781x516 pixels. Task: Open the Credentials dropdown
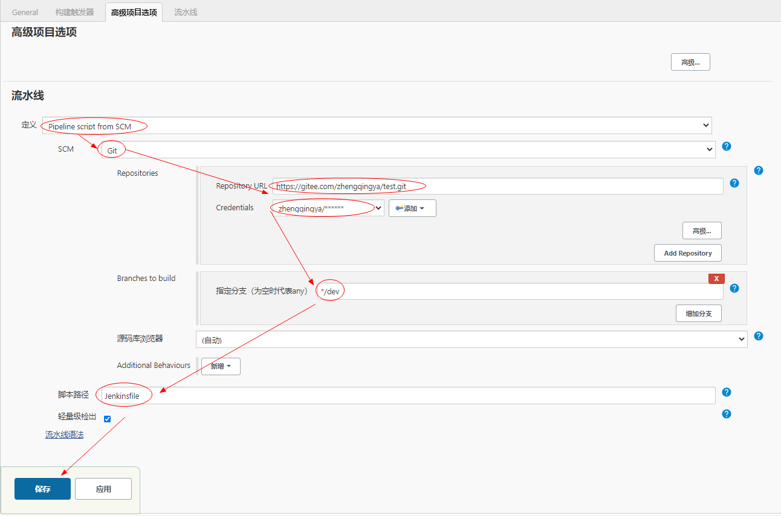(328, 208)
